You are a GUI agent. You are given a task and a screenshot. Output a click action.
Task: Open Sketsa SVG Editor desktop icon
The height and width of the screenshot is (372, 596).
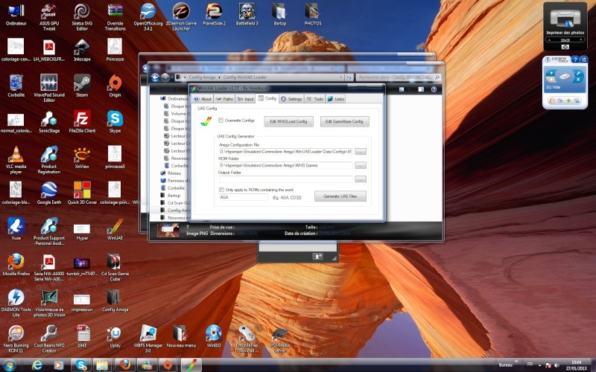point(82,17)
